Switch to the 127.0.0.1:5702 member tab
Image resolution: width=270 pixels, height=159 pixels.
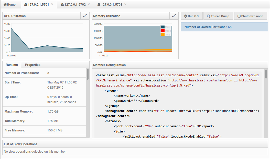75,4
